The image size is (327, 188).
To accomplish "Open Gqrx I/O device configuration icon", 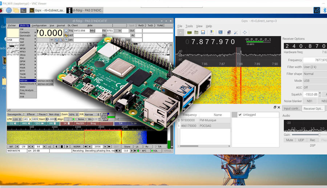I will [x=189, y=33].
